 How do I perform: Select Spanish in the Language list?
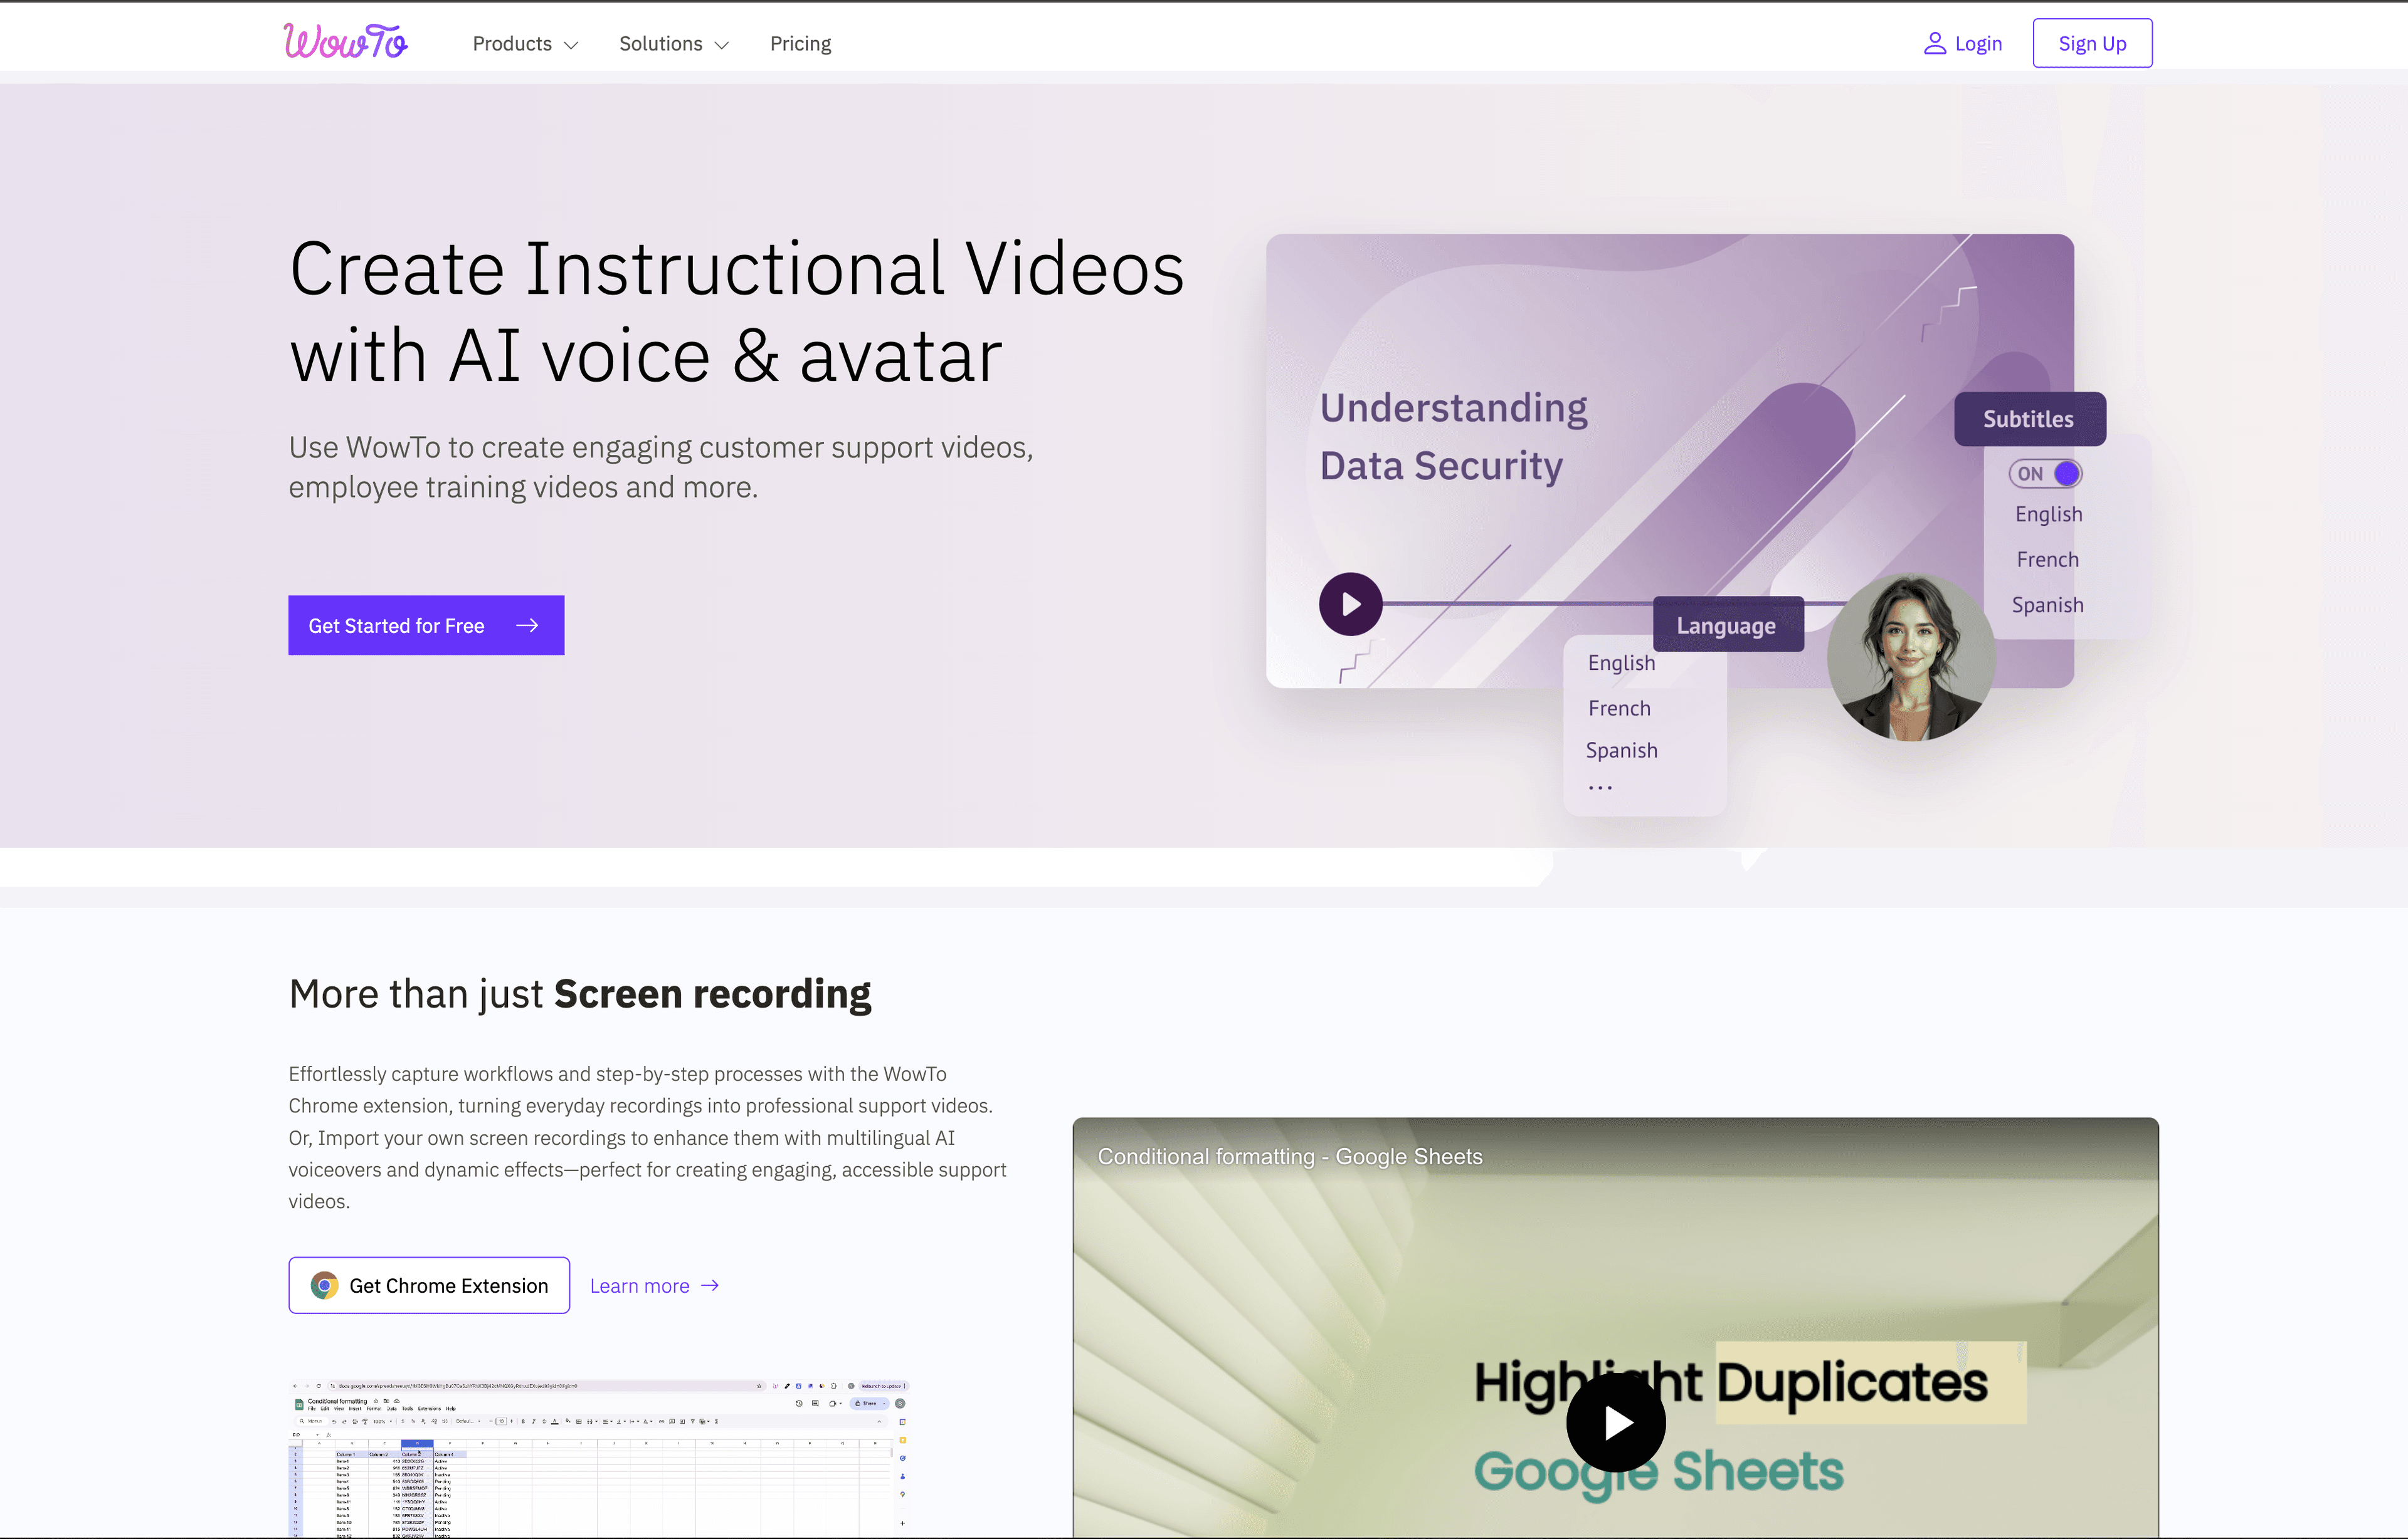pyautogui.click(x=1621, y=751)
